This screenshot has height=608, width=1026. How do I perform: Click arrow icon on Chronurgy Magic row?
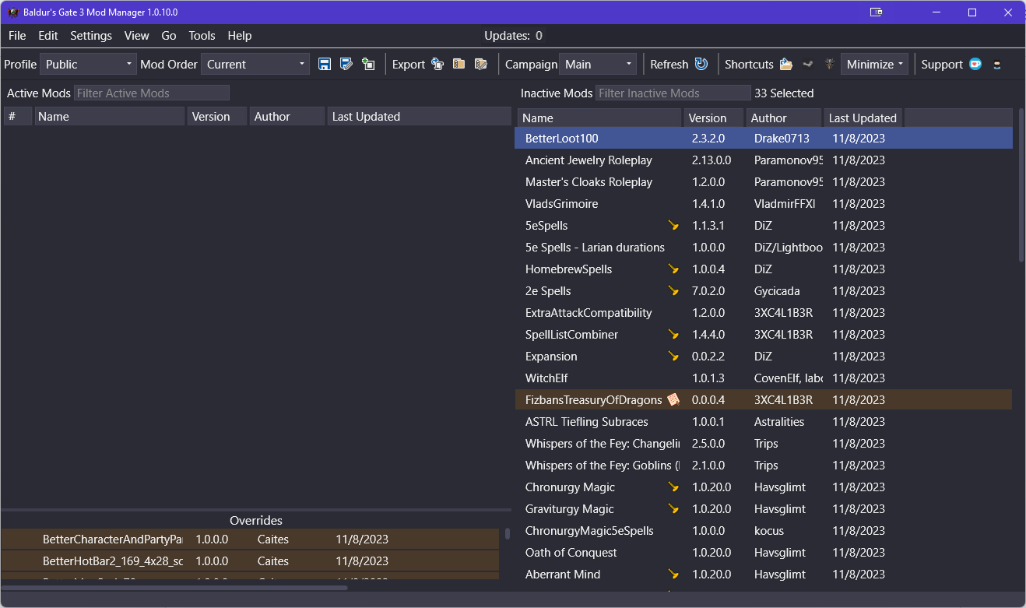click(673, 487)
